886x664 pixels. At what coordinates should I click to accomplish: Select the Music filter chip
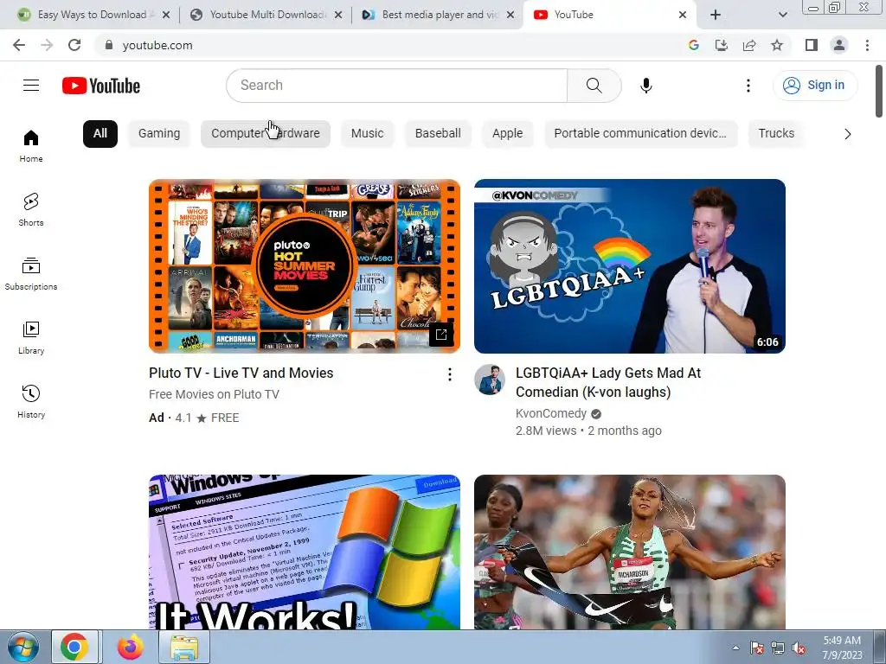coord(367,134)
